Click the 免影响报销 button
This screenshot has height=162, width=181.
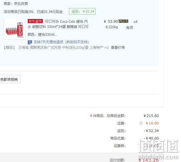[10, 79]
